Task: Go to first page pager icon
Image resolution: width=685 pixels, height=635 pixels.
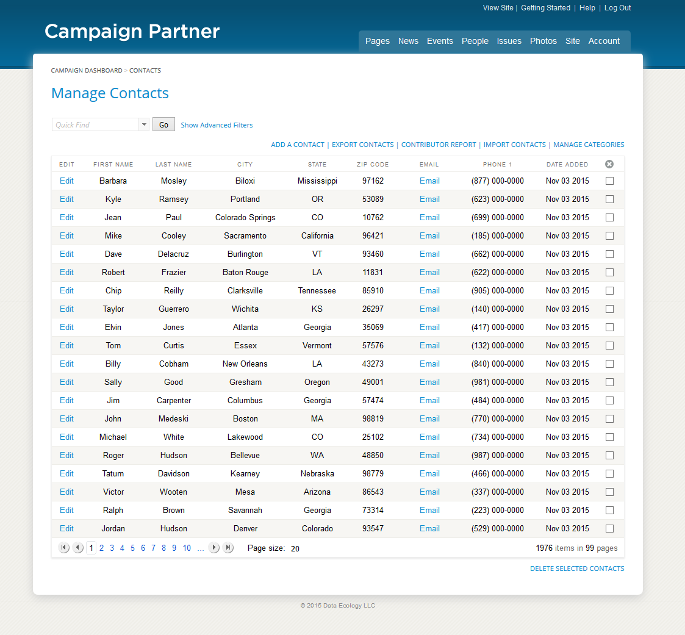Action: pyautogui.click(x=64, y=548)
